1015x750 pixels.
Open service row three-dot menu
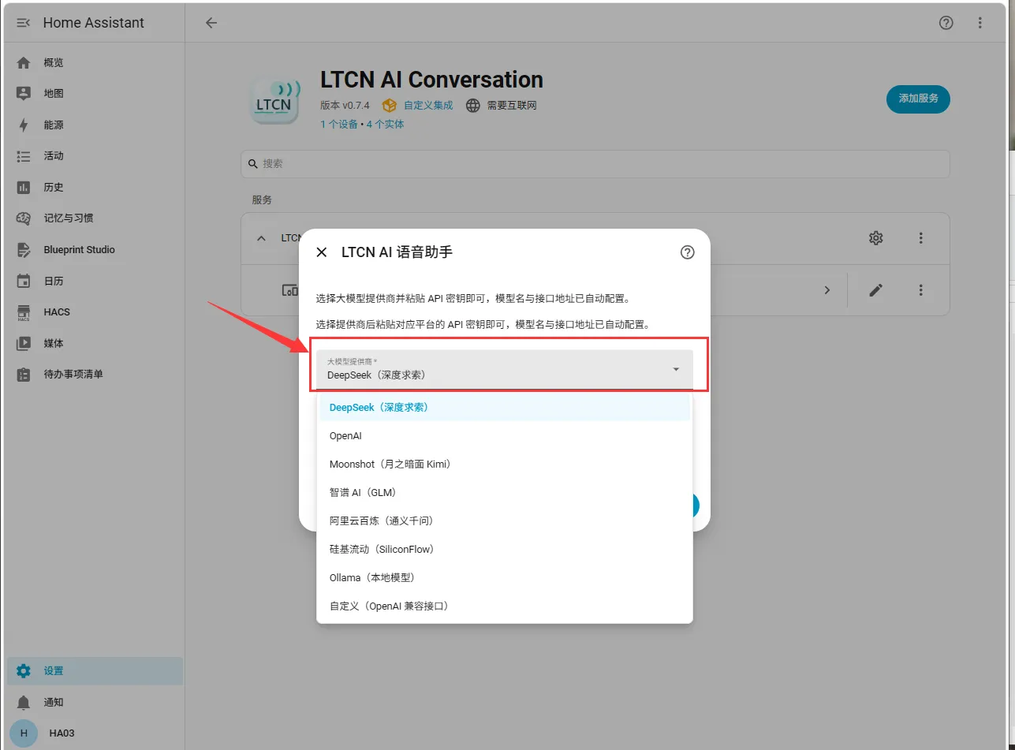click(920, 237)
